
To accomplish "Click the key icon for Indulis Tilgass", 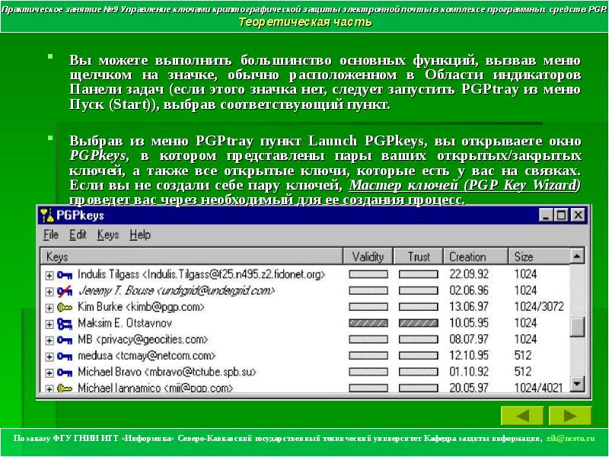I will tap(65, 275).
